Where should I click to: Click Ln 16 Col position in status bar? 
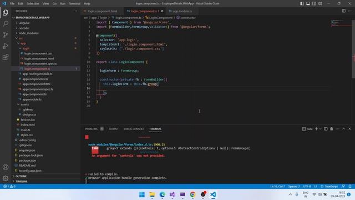277,186
